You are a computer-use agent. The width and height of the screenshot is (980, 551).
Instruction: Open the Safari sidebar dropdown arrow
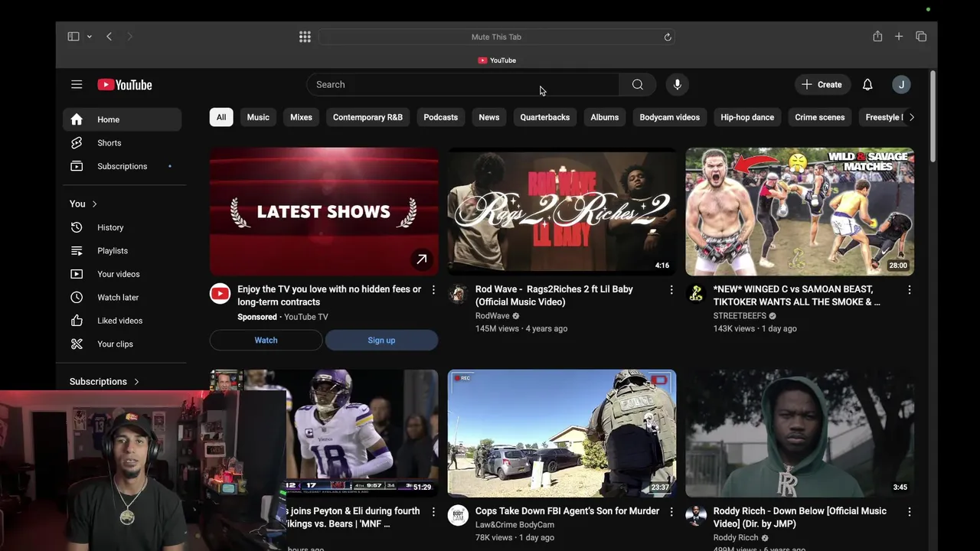(90, 37)
